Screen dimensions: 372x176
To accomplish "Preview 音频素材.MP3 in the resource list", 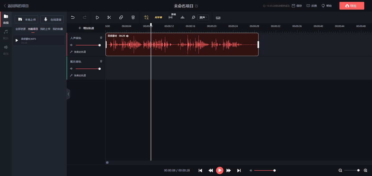I will (17, 41).
